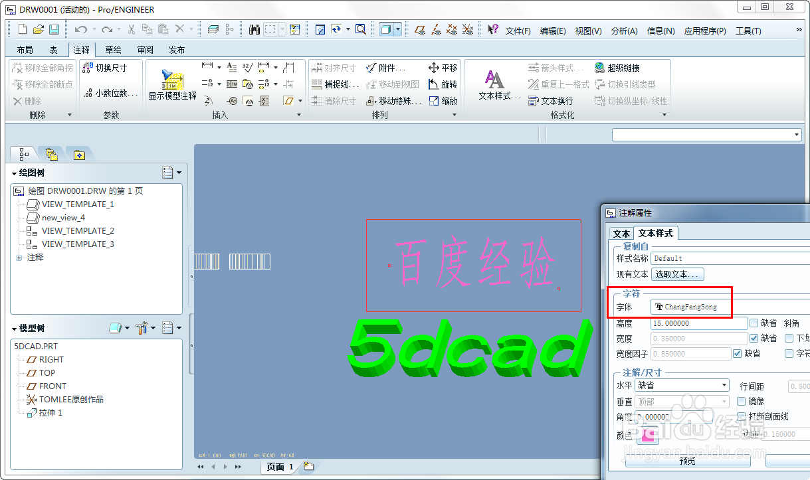Open 小数位数 decimal places setting
This screenshot has height=480, width=810.
[x=110, y=93]
